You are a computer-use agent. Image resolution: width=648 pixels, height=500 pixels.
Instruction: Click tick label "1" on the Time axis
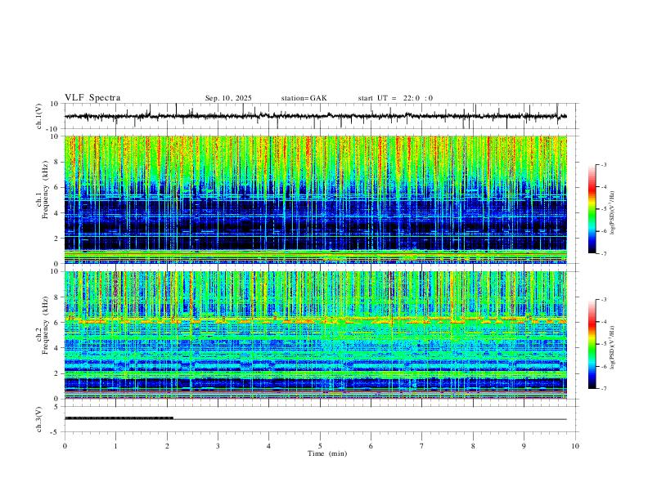115,446
